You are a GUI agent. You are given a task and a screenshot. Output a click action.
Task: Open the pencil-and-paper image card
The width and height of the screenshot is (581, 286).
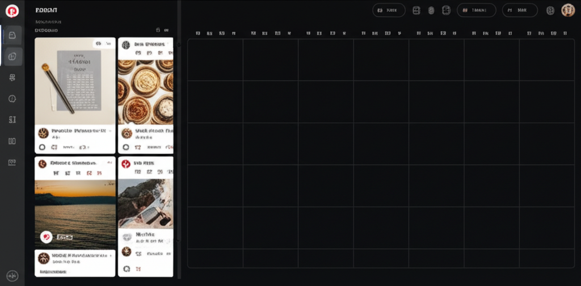pos(75,81)
